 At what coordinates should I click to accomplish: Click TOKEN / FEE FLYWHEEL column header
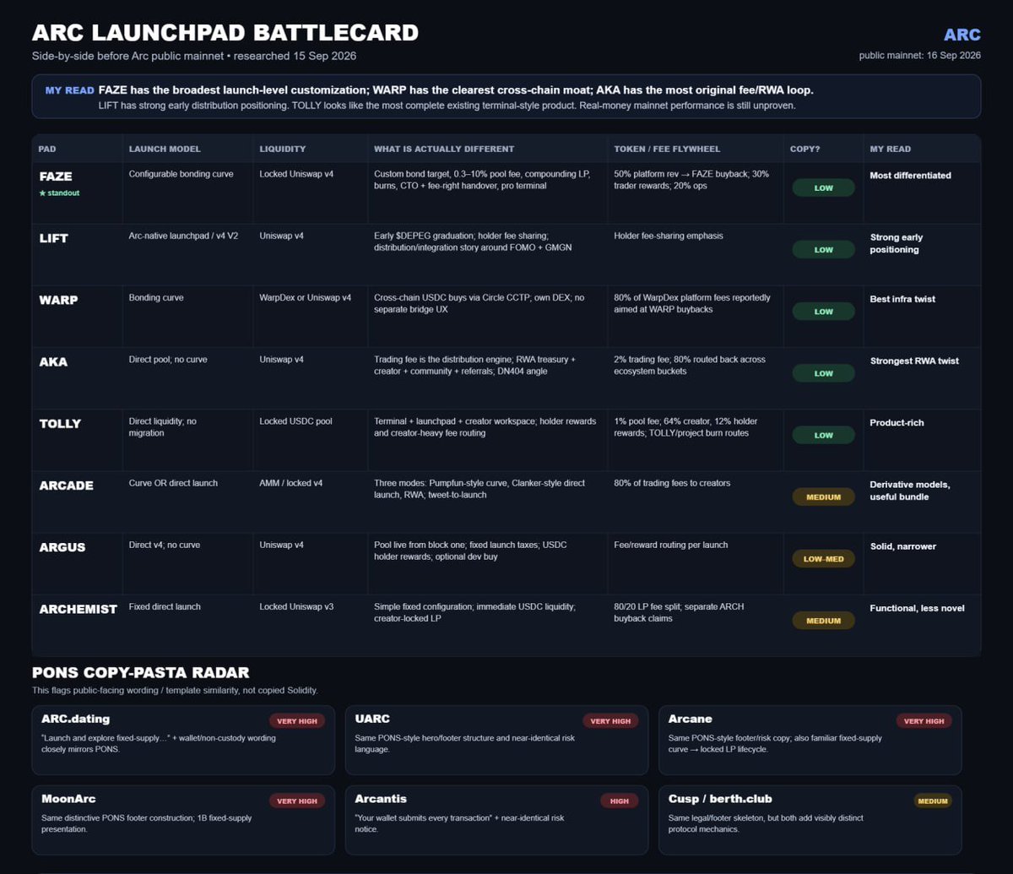click(667, 149)
